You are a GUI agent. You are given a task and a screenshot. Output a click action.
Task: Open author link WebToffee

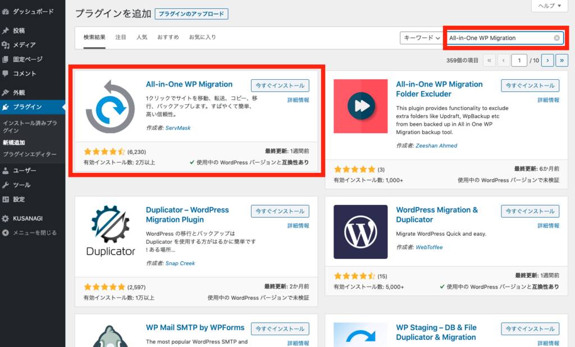tap(429, 248)
